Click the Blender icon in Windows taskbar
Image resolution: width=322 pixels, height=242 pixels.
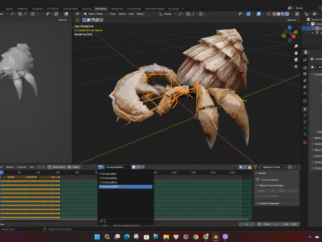point(215,237)
